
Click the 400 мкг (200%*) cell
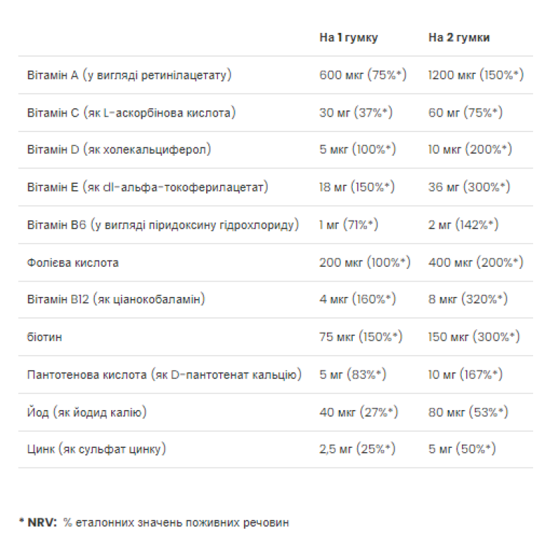click(x=476, y=263)
